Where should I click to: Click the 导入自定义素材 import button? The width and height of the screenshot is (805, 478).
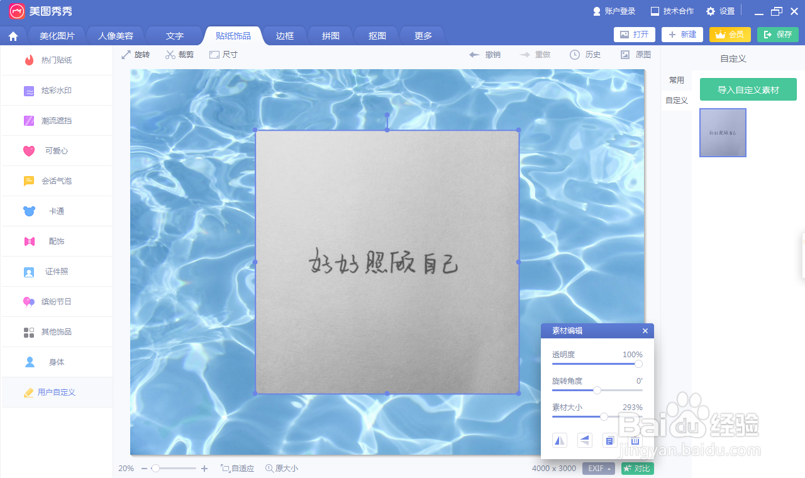tap(748, 89)
